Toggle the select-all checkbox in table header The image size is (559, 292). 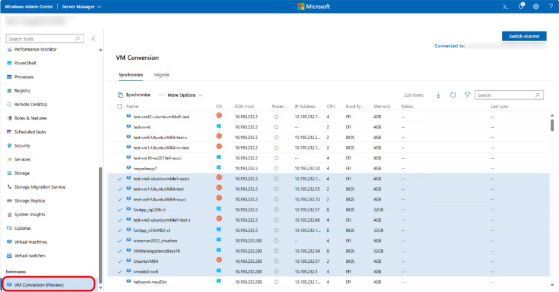119,106
